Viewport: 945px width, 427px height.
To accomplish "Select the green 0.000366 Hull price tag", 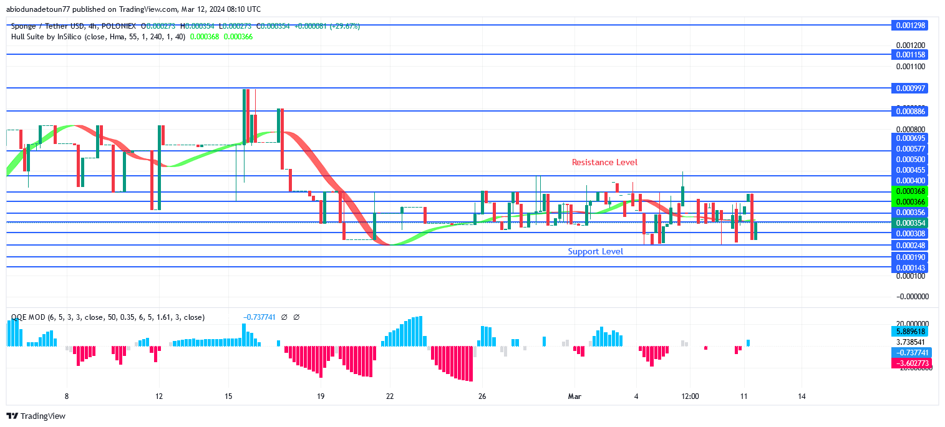I will [911, 201].
